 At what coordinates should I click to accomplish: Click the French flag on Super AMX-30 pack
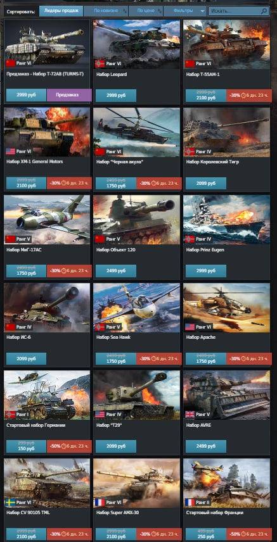[100, 502]
